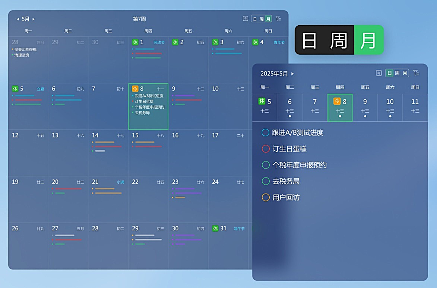
Task: Go to previous month with the arrow left of 5月
Action: (18, 19)
